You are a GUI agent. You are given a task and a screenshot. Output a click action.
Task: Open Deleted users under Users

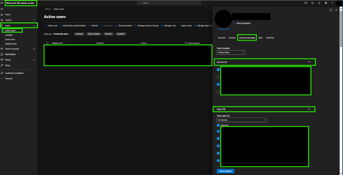[11, 44]
